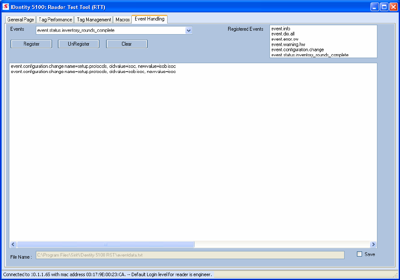Select the Event Handling tab
Image resolution: width=400 pixels, height=280 pixels.
coord(150,19)
